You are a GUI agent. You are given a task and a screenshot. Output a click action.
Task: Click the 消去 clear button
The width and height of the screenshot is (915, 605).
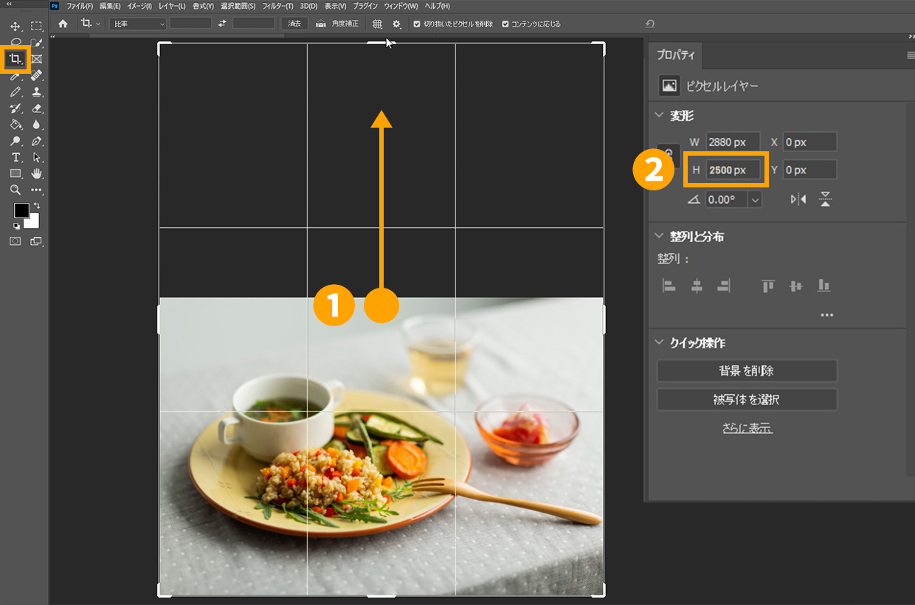pos(295,24)
